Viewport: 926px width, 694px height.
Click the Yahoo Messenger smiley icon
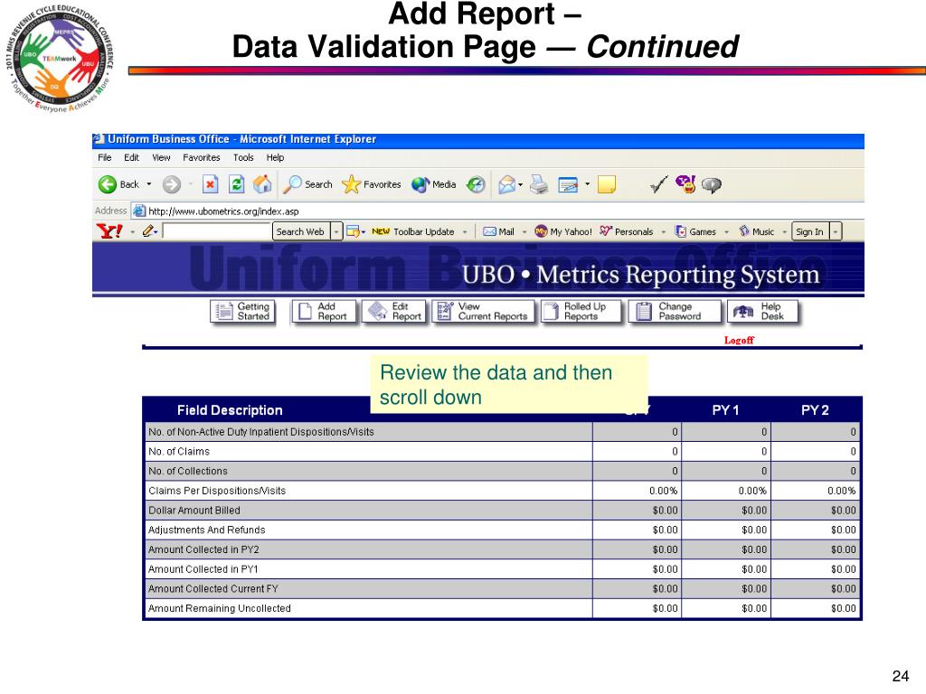point(685,184)
